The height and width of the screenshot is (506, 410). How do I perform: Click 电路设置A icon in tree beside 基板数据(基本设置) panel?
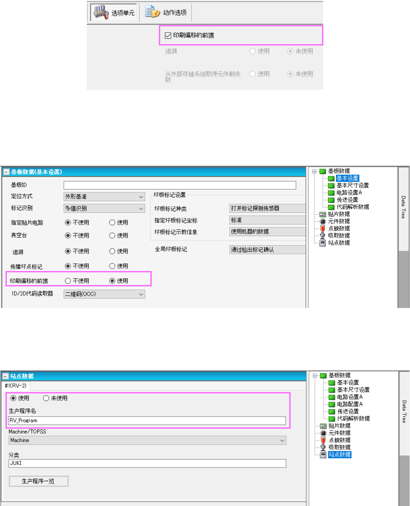pos(331,192)
